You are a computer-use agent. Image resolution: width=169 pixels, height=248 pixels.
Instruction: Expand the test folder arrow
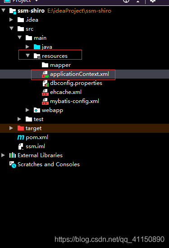pos(19,119)
